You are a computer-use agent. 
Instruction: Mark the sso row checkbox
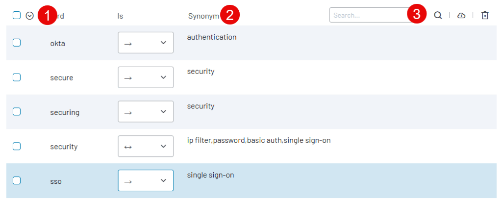(x=17, y=180)
